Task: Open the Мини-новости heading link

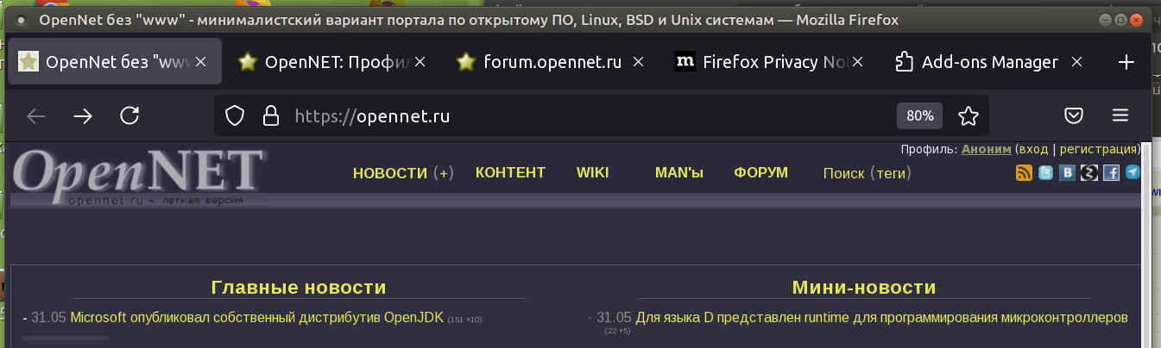Action: pos(864,288)
